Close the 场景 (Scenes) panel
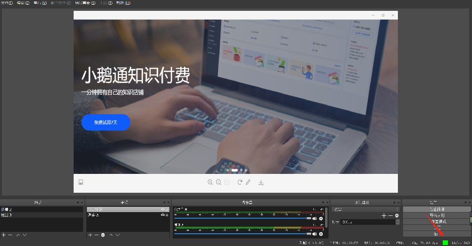Screen dimensions: 472x246 point(82,202)
